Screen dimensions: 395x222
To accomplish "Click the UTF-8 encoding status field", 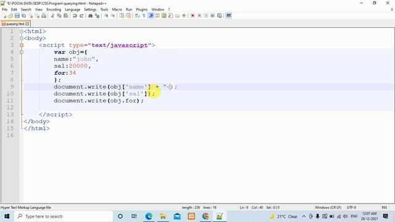I will pos(351,207).
